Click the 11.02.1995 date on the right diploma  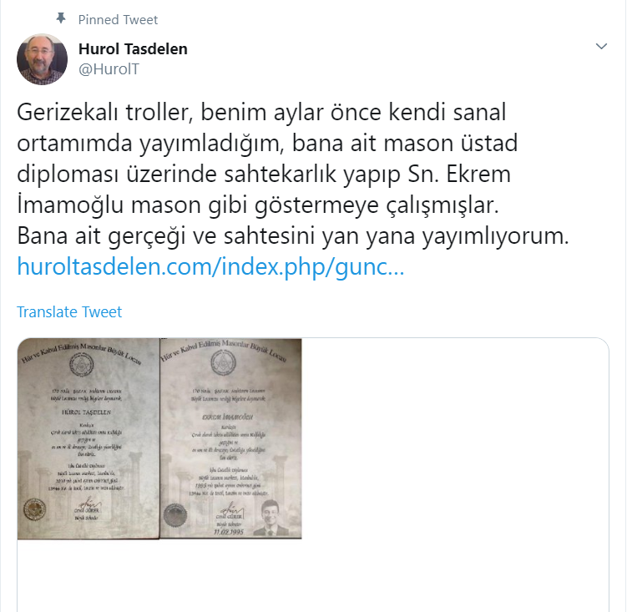coord(229,532)
